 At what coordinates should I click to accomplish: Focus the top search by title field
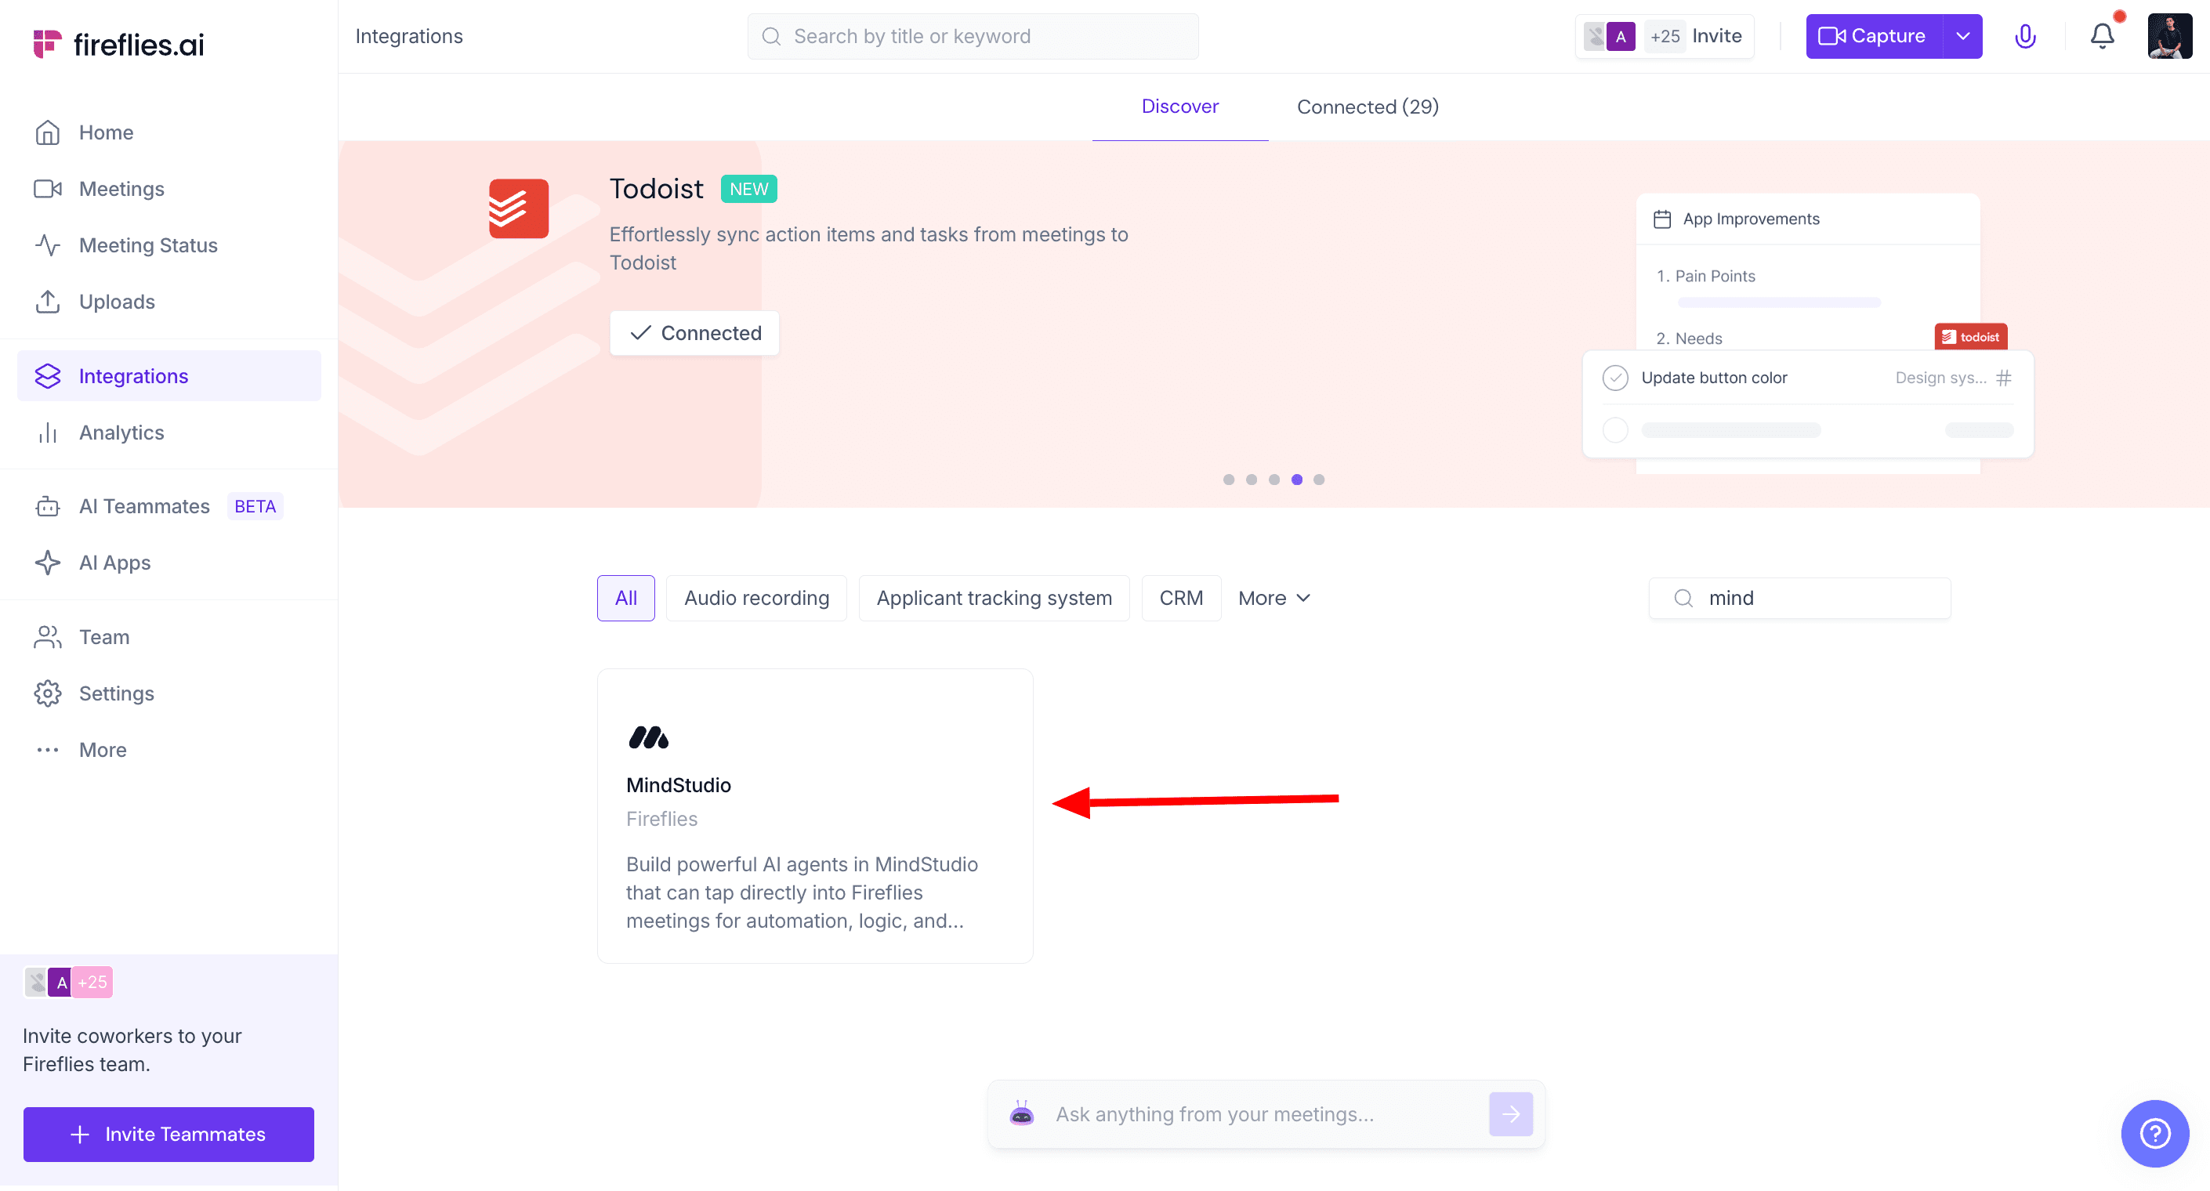(972, 36)
